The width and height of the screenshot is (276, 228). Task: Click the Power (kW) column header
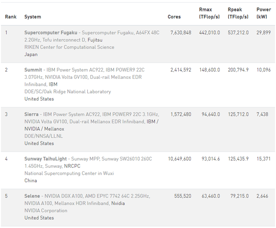[263, 13]
